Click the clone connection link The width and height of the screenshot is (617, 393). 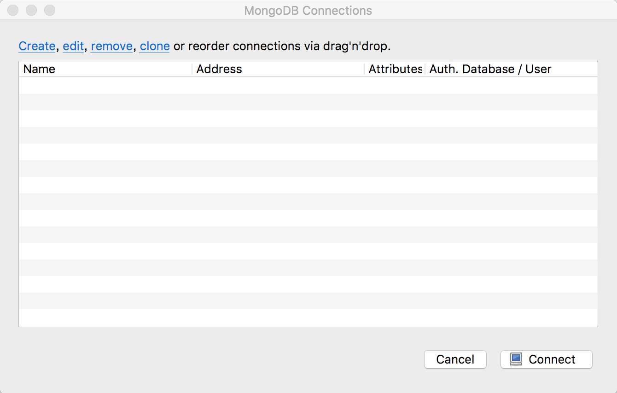tap(155, 46)
